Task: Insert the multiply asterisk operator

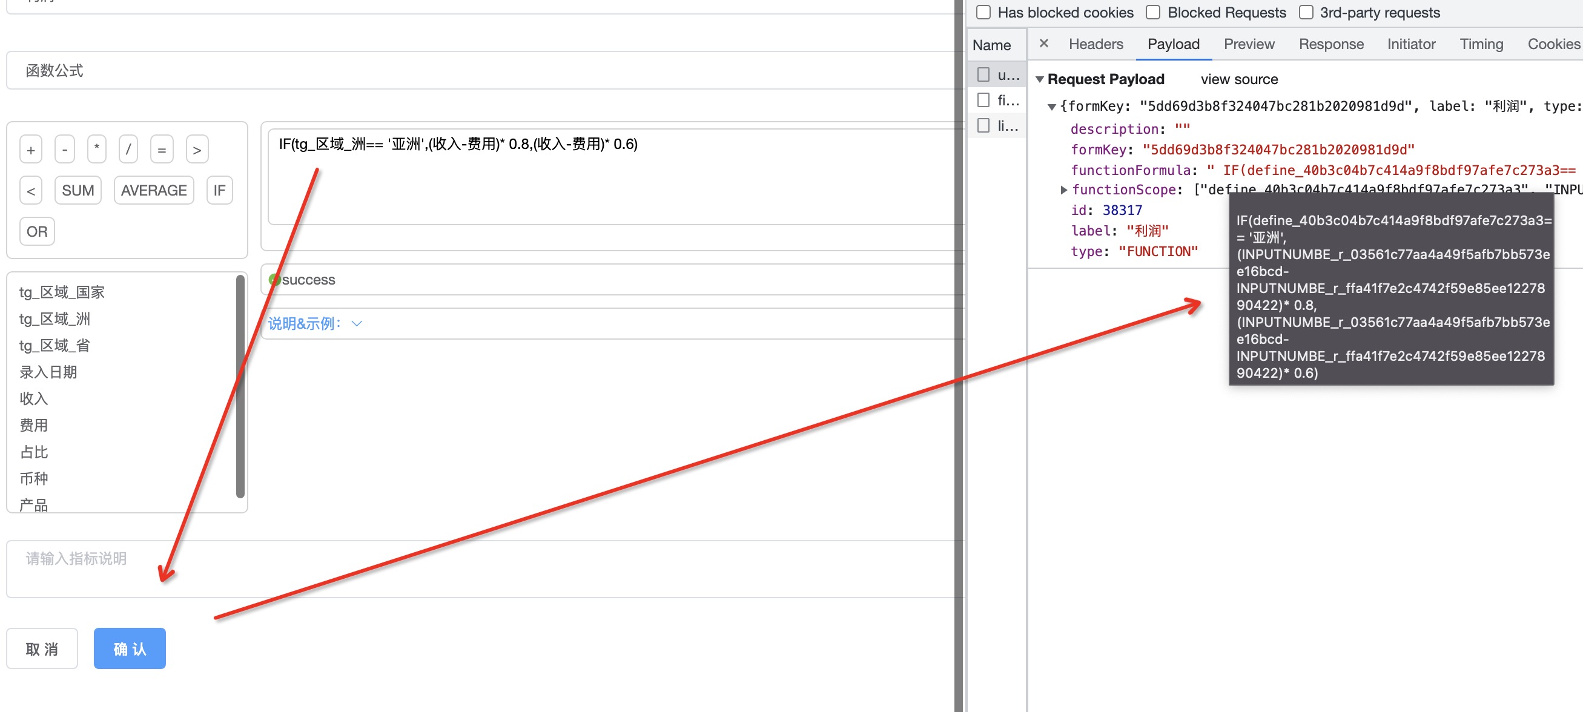Action: click(x=96, y=150)
